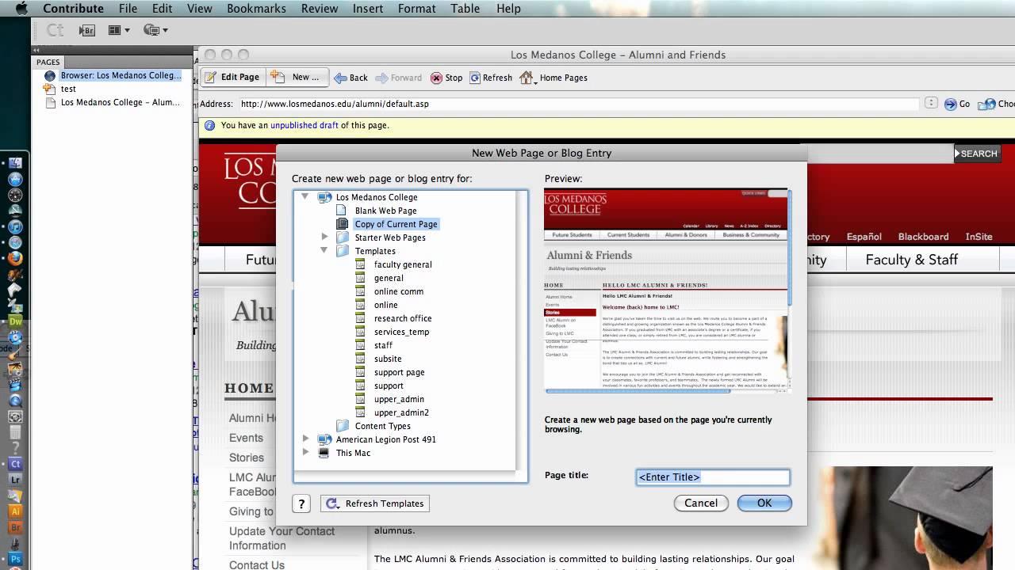Screen dimensions: 1015x570
Task: Click the page preview thumbnail
Action: [666, 287]
